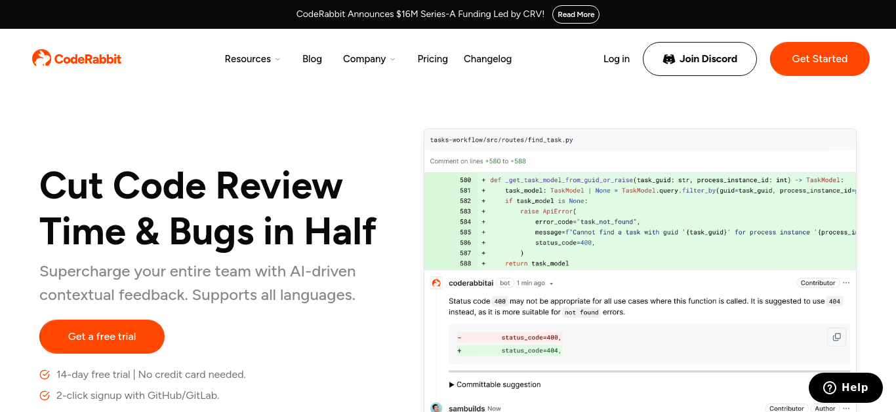The image size is (896, 412).
Task: Click the removed line status_code=400 in suggestion
Action: pos(510,337)
